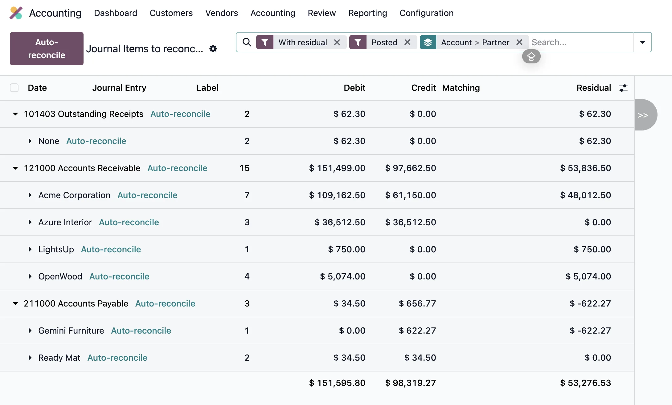The image size is (672, 405).
Task: Open the Customers menu
Action: [171, 13]
